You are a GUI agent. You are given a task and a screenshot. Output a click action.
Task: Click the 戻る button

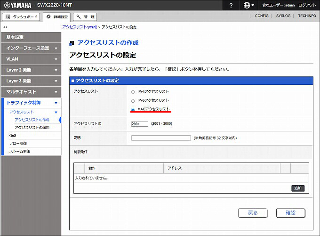click(253, 213)
